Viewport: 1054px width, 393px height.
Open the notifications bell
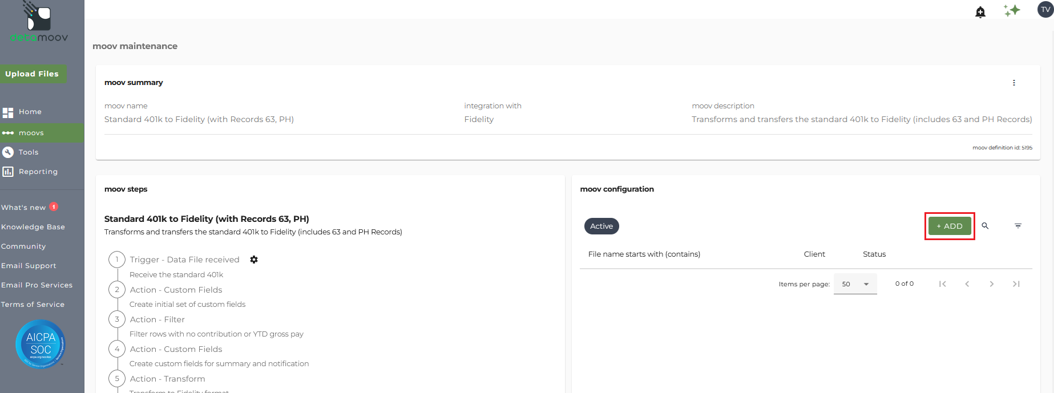pyautogui.click(x=980, y=12)
